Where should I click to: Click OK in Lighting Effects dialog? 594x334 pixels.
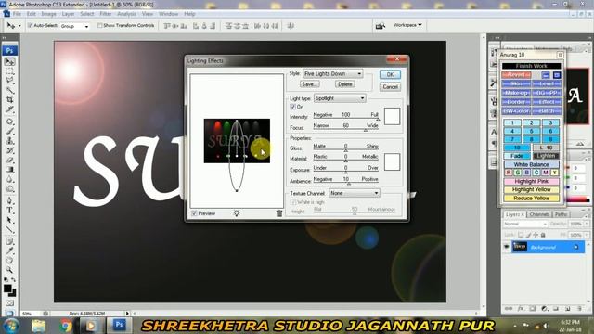[x=390, y=74]
